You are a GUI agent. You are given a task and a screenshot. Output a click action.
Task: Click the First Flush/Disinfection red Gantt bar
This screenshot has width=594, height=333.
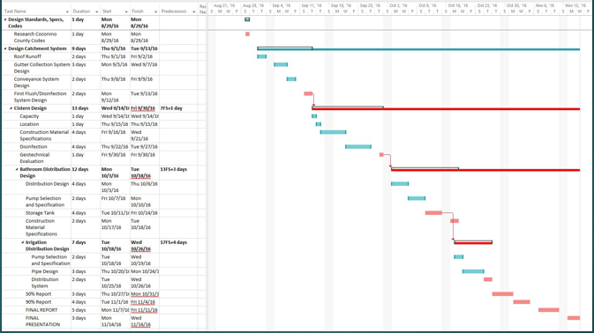tap(308, 93)
